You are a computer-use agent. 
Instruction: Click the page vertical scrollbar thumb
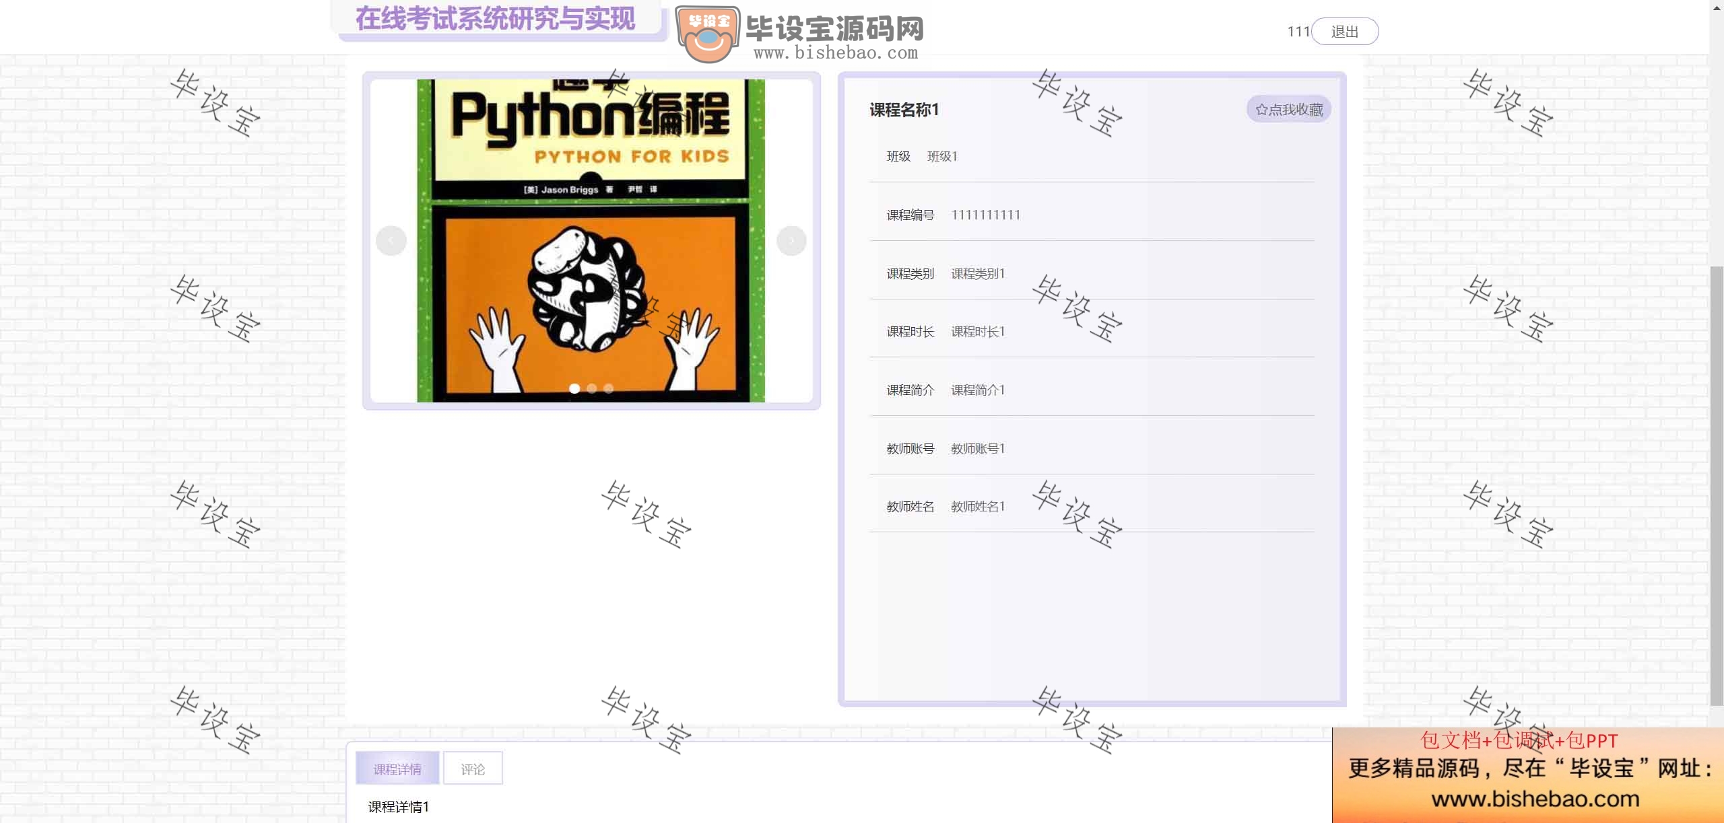[1717, 486]
